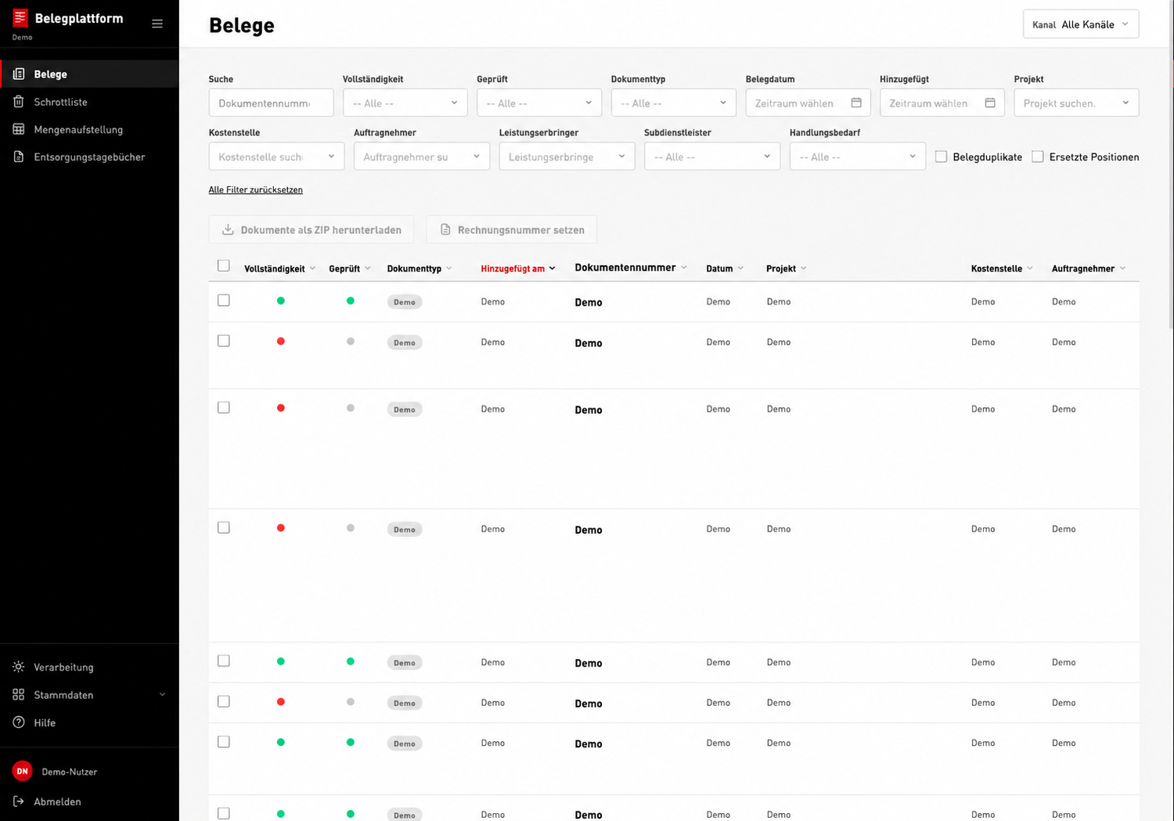
Task: Click the calendar icon in Hinzugefügt field
Action: coord(990,103)
